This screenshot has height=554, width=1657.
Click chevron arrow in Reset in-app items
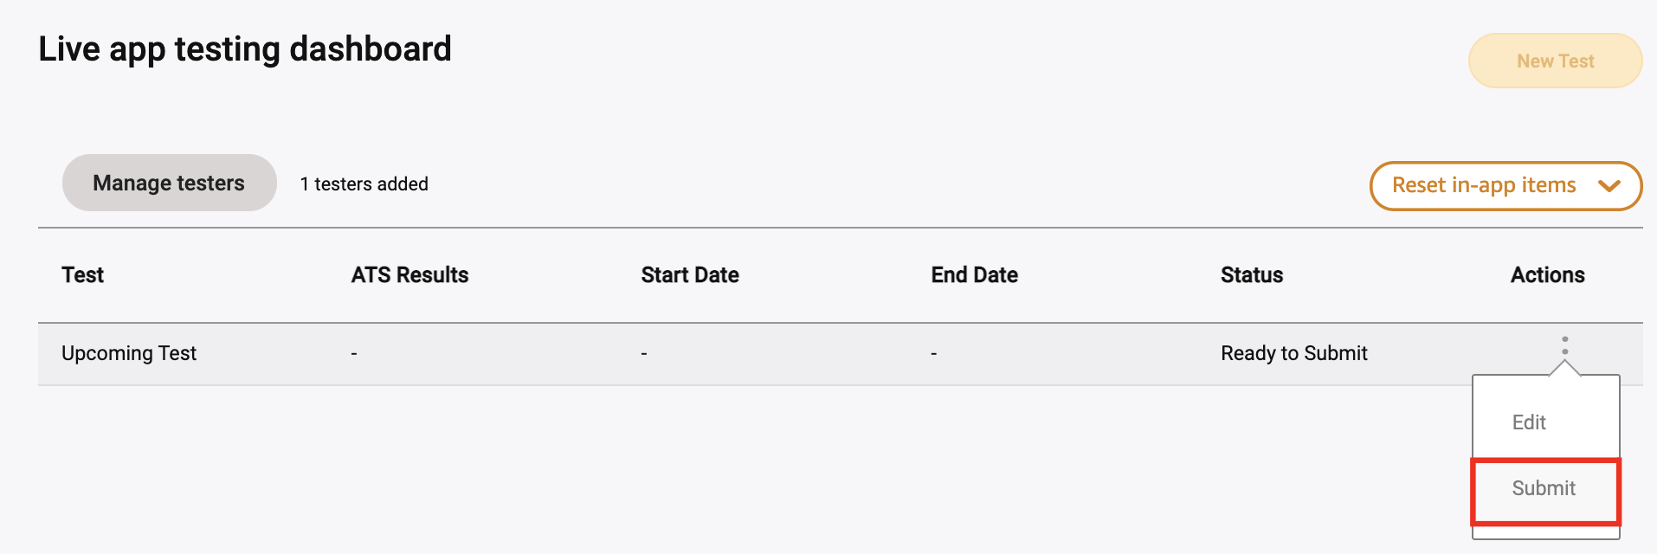[1609, 185]
